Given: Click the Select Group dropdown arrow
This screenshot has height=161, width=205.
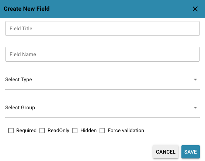Looking at the screenshot, I should (x=195, y=107).
